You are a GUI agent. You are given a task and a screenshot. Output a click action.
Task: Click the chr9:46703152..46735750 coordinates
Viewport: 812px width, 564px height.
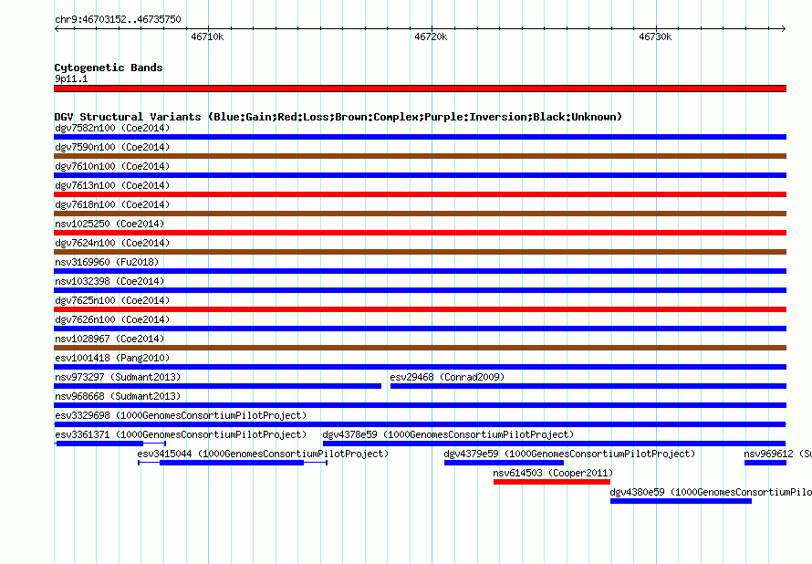point(118,19)
